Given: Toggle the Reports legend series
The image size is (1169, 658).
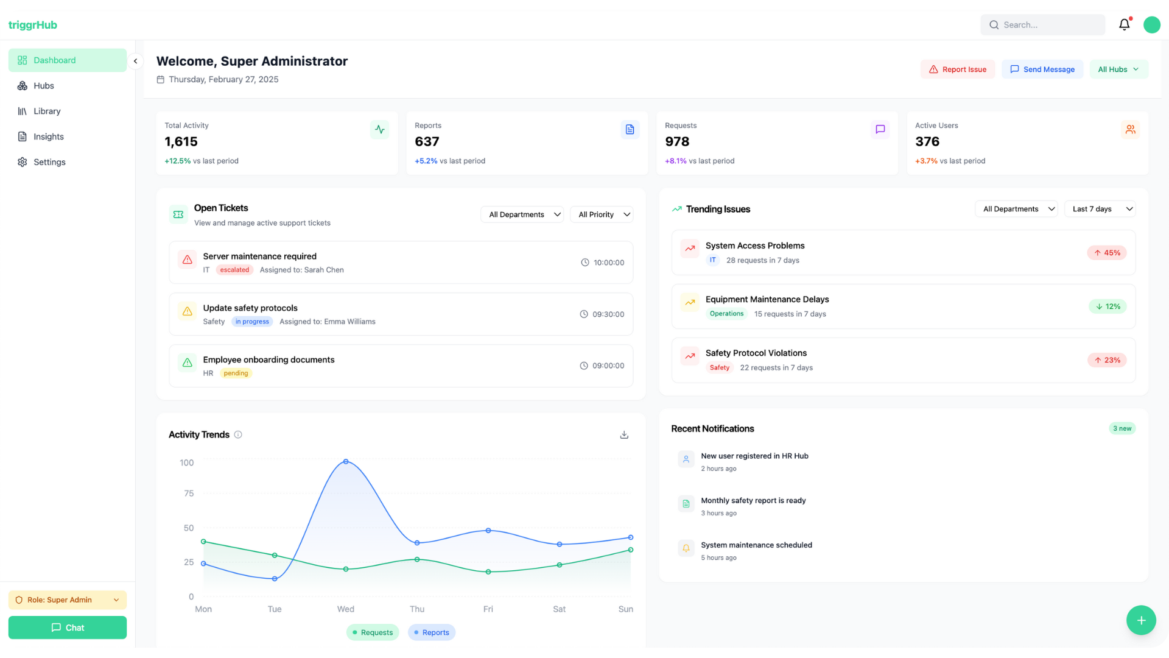Looking at the screenshot, I should pos(432,632).
